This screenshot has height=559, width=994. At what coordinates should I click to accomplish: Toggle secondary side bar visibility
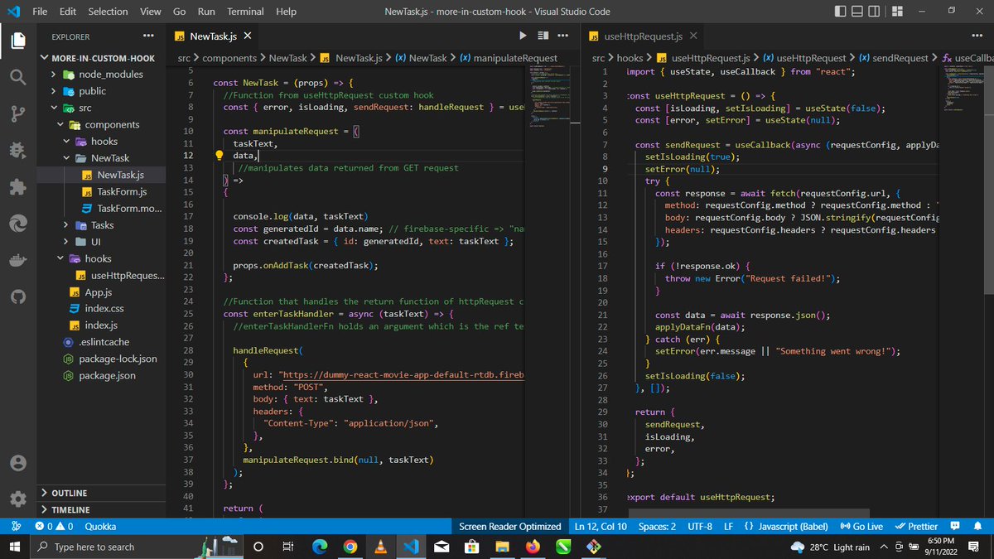876,12
